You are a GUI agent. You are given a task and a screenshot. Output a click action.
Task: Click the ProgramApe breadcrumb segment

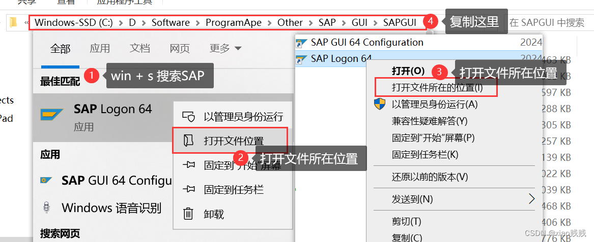pos(234,23)
